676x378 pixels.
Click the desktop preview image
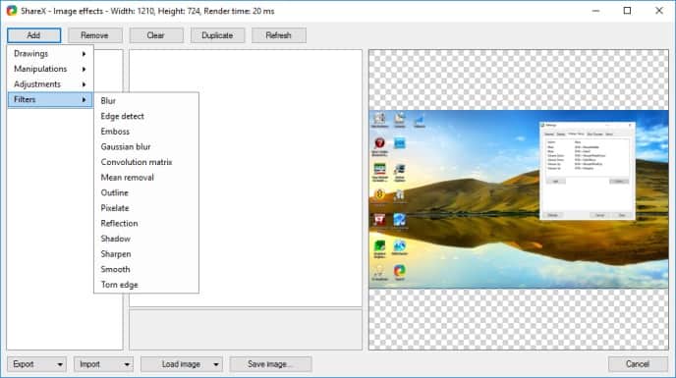coord(519,199)
